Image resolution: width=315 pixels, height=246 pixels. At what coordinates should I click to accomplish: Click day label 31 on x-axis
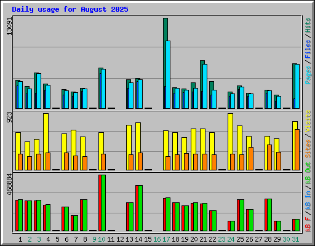point(295,239)
